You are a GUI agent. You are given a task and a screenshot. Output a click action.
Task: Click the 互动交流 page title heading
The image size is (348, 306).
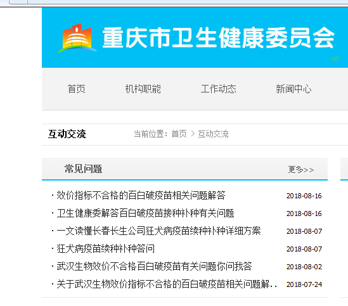pos(67,134)
